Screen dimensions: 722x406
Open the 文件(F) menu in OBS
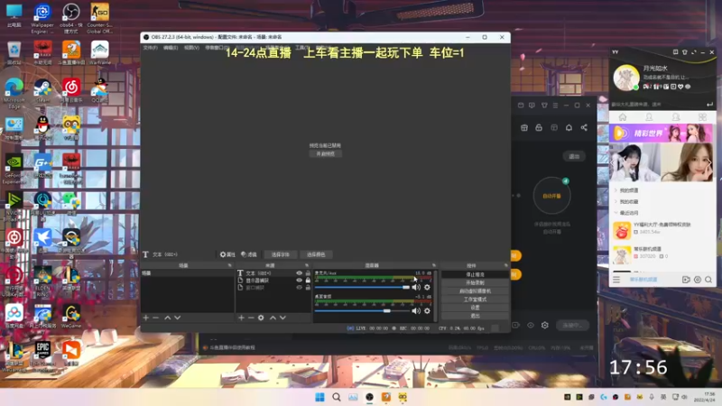(150, 48)
